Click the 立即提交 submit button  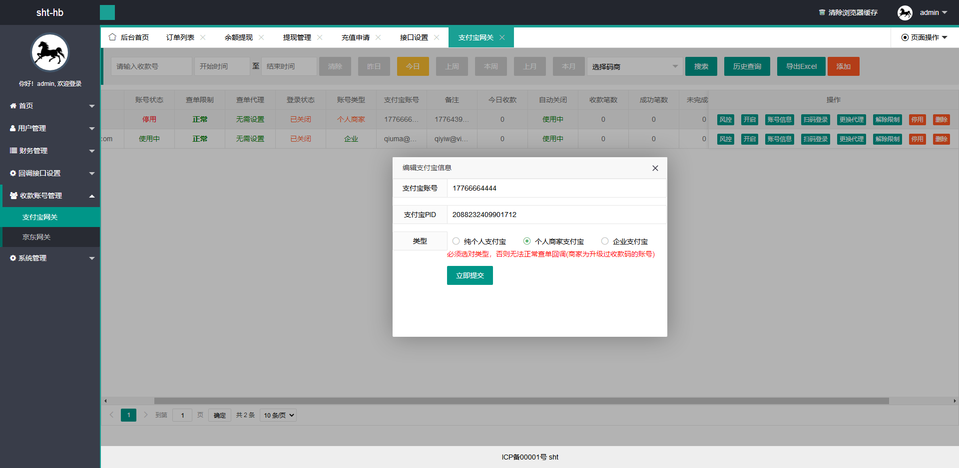470,275
